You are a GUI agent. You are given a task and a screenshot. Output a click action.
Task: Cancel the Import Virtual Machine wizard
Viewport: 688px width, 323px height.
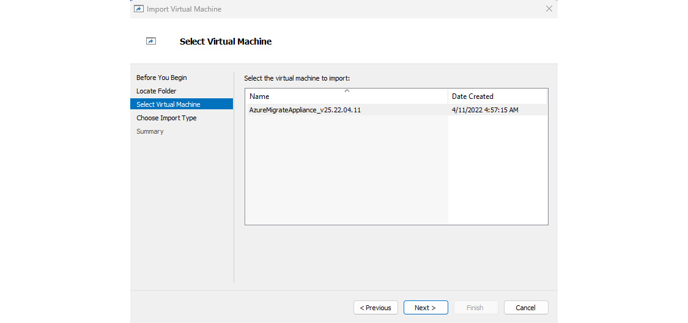pyautogui.click(x=526, y=308)
